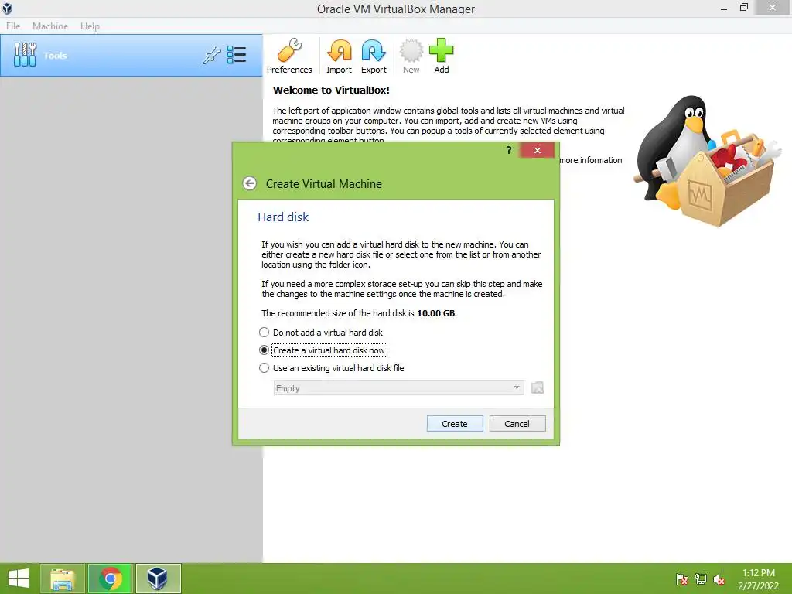This screenshot has height=594, width=792.
Task: Select Use an existing virtual hard disk file
Action: pos(331,368)
